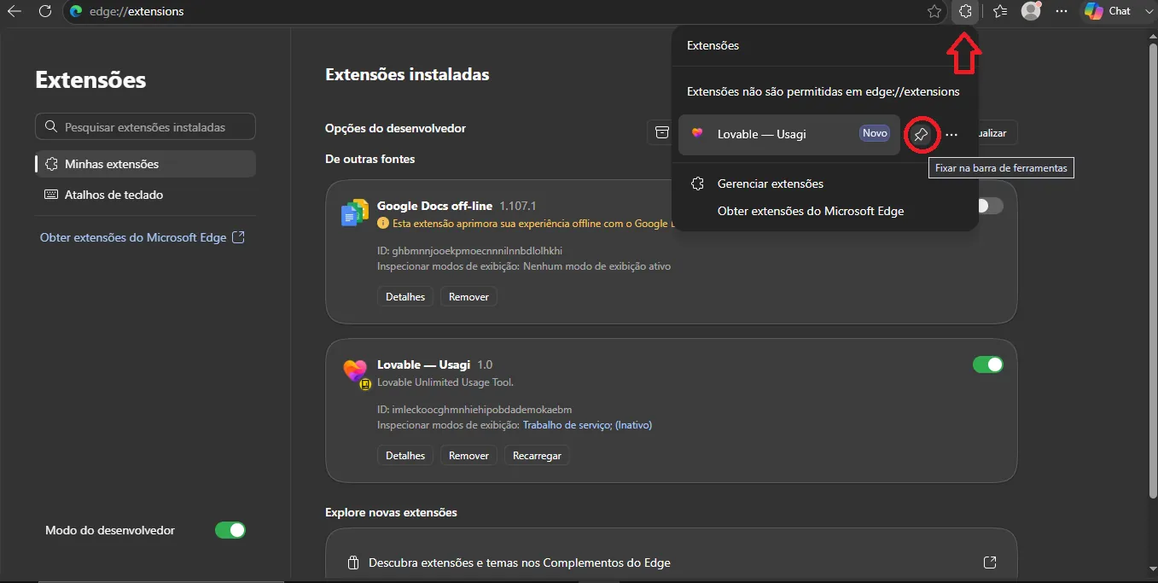
Task: Click Remover for Lovable — Usagi
Action: pyautogui.click(x=468, y=456)
